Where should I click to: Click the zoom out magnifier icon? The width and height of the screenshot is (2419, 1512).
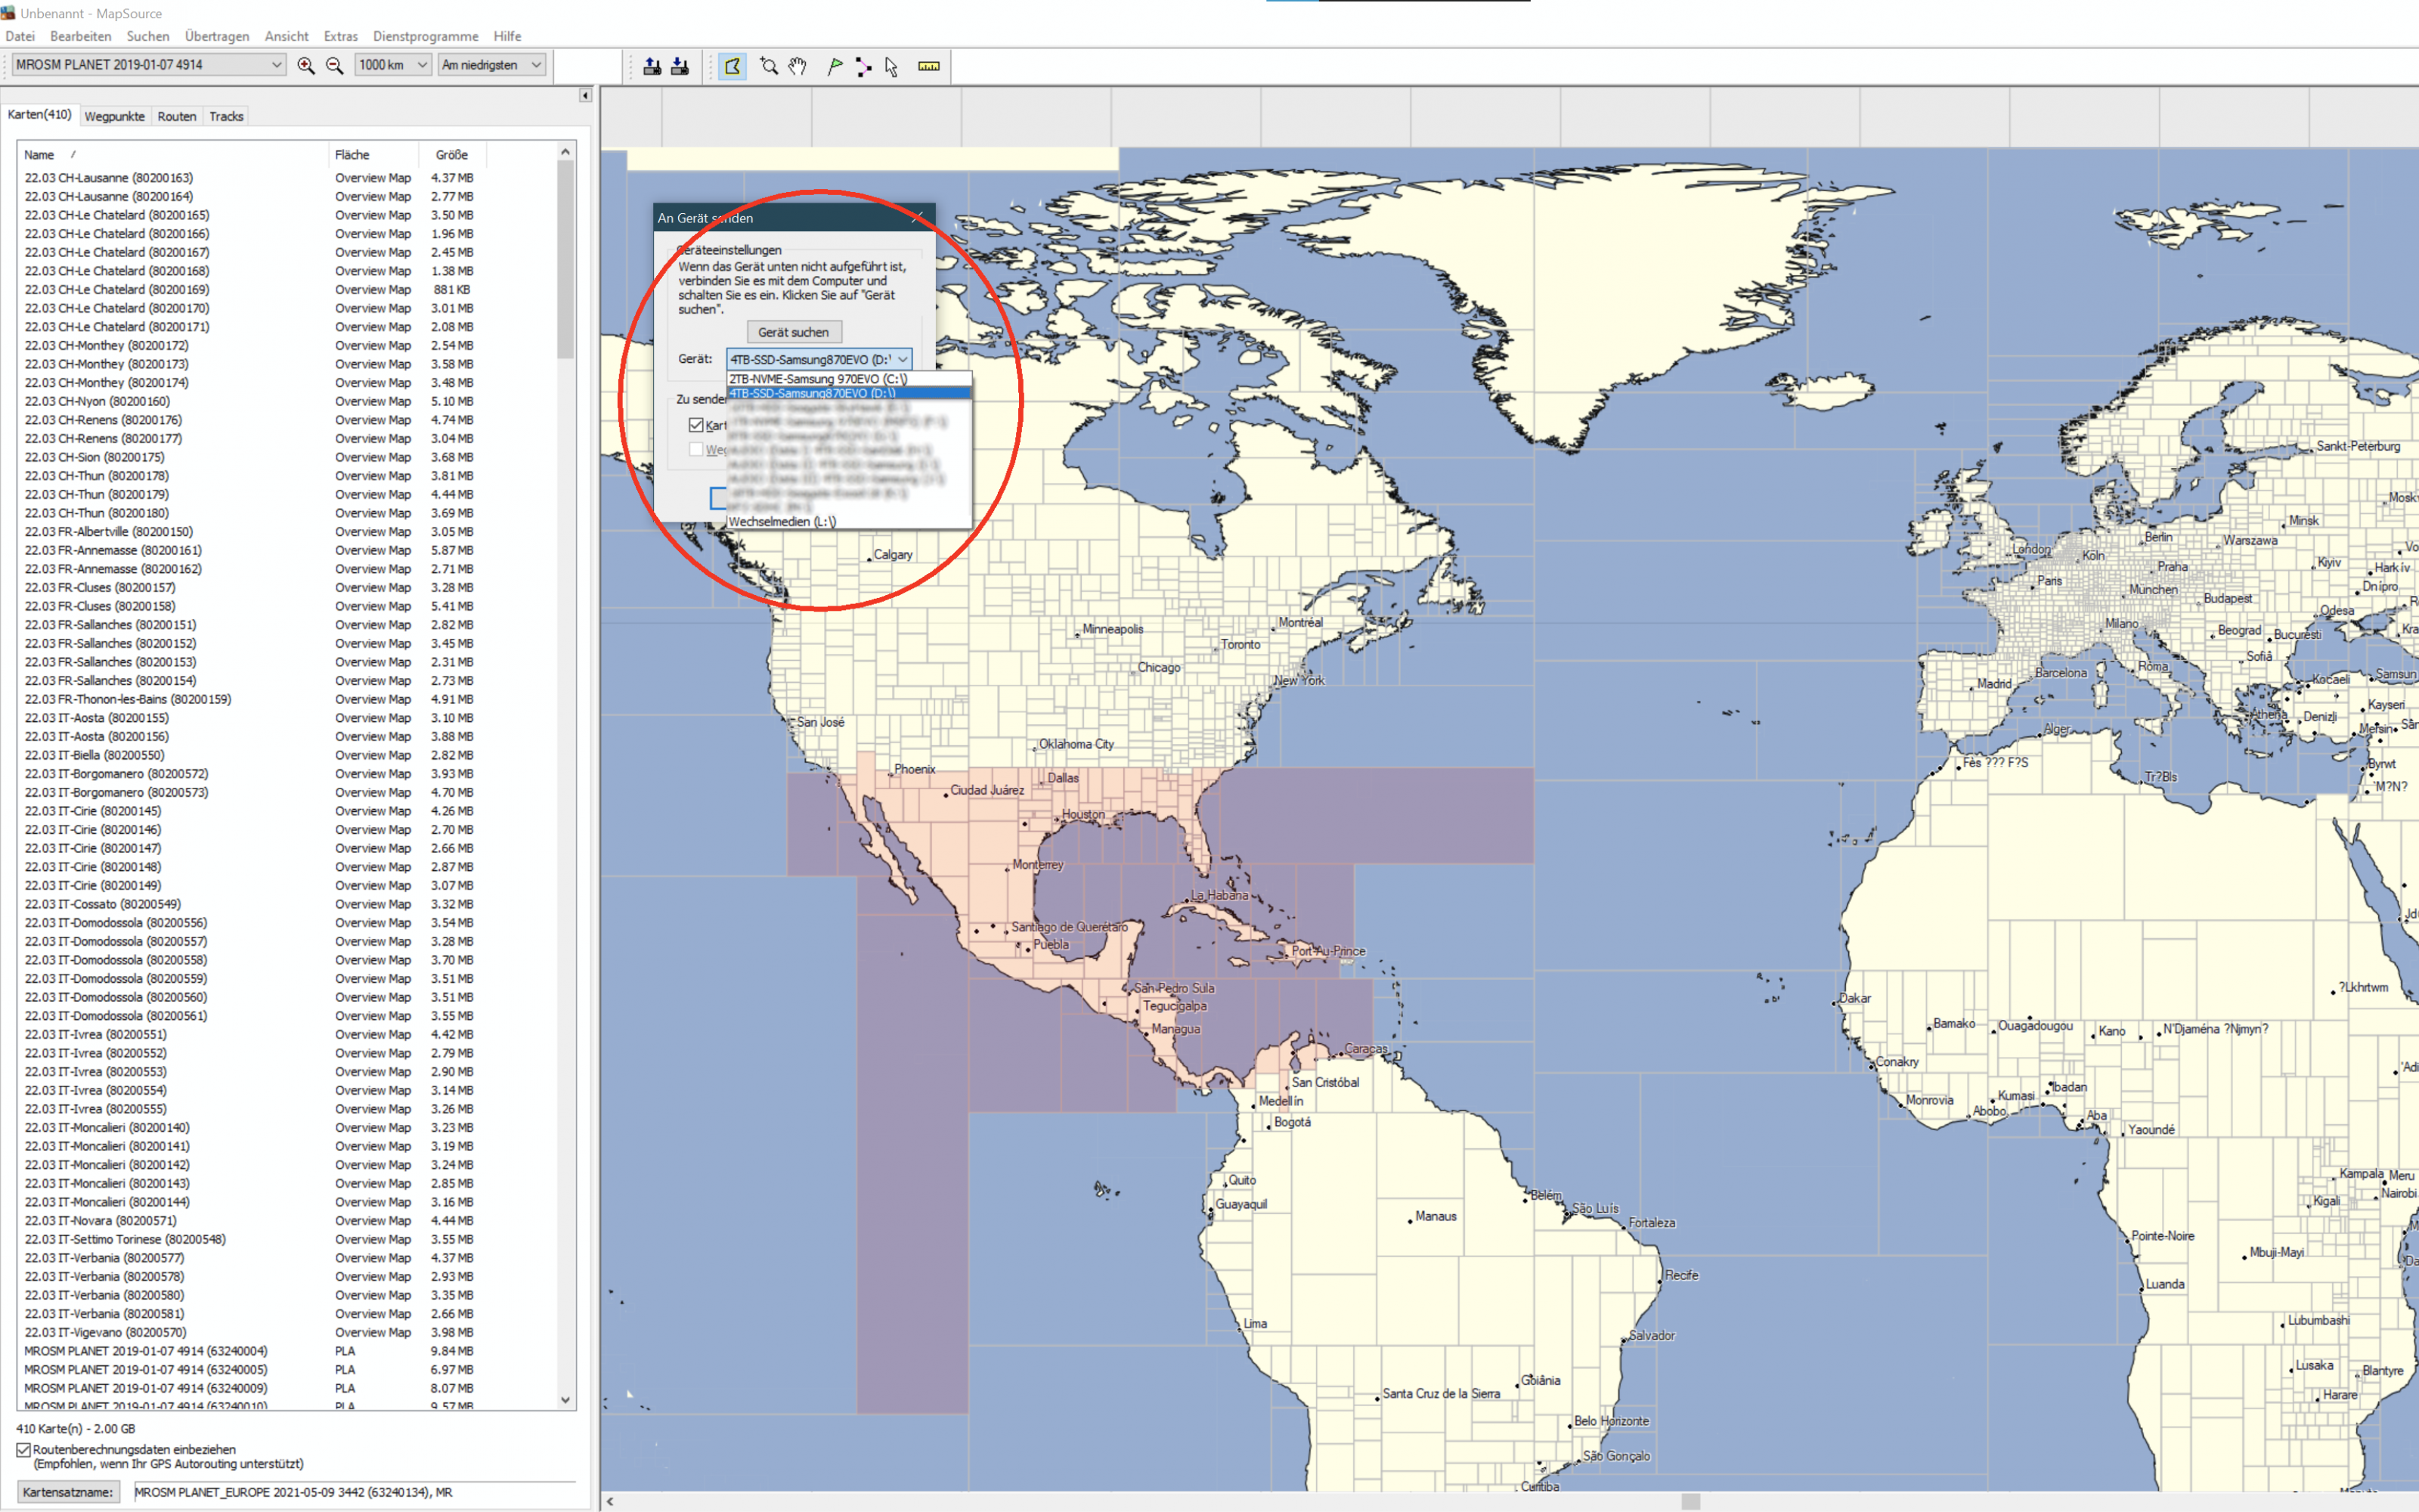[335, 65]
